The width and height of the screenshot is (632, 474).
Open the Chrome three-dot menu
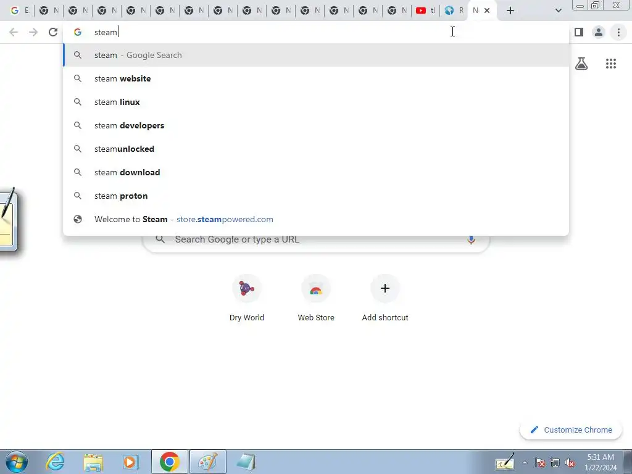pyautogui.click(x=618, y=32)
